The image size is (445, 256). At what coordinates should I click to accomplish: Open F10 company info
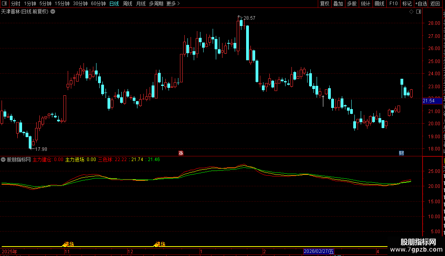[393, 4]
